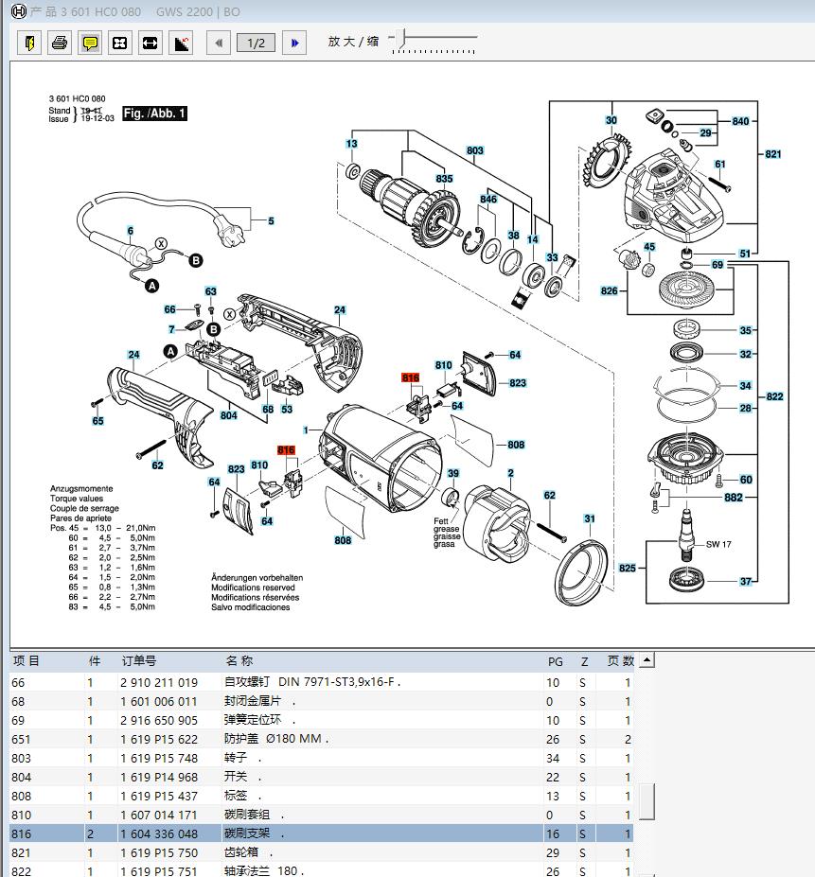Select row 821 齿轮箱
The image size is (815, 877).
click(321, 853)
